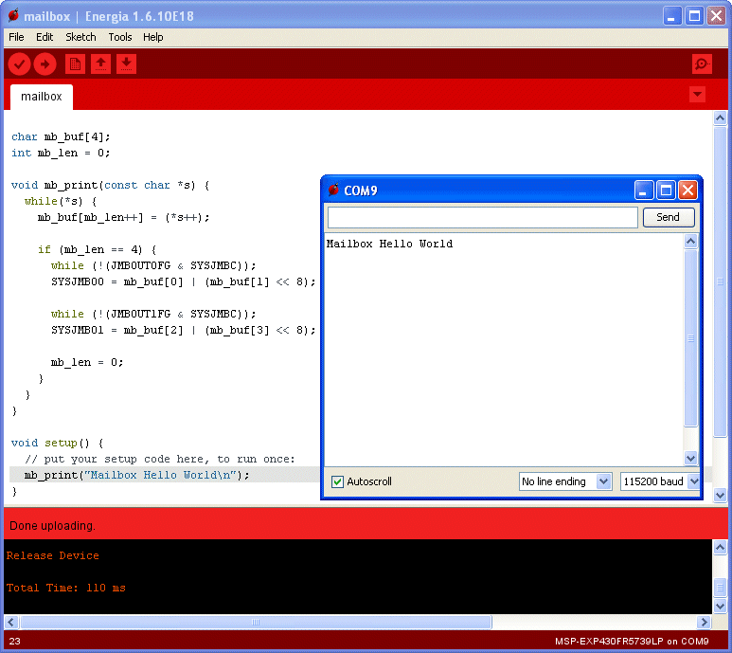Click the 'mb_buf[mb_len++] = (*s++);' line

(124, 218)
